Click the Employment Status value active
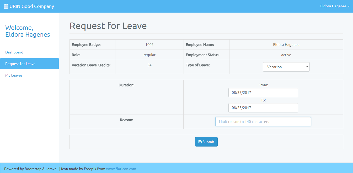The image size is (353, 173). (286, 55)
